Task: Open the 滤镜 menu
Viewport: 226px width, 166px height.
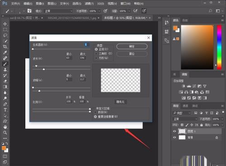Action: pyautogui.click(x=89, y=4)
